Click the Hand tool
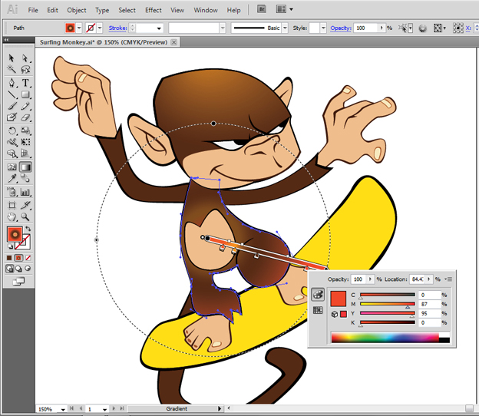This screenshot has width=479, height=416. [12, 217]
